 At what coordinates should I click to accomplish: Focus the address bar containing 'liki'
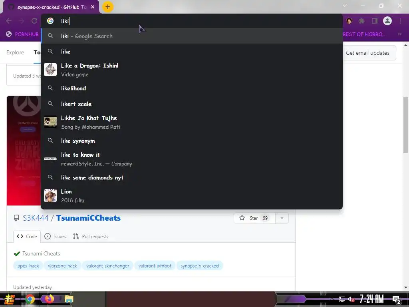tap(191, 21)
